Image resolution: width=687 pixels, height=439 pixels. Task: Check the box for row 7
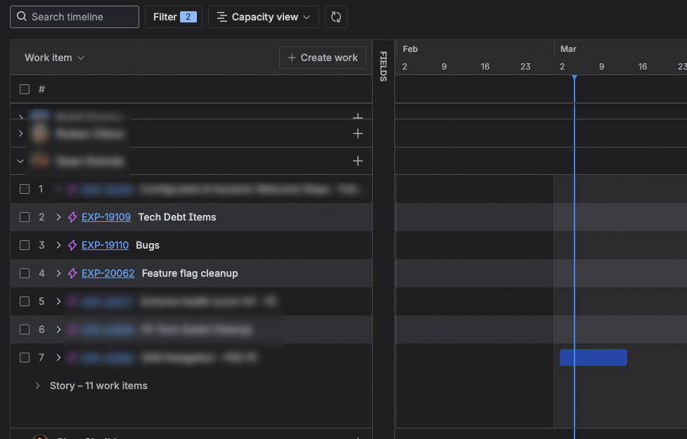[x=25, y=358]
